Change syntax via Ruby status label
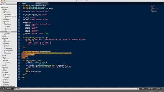 (x=160, y=91)
